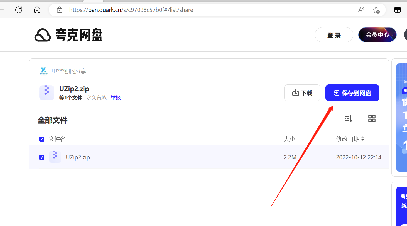This screenshot has height=226, width=407.
Task: Click the 举报 report link
Action: click(116, 97)
